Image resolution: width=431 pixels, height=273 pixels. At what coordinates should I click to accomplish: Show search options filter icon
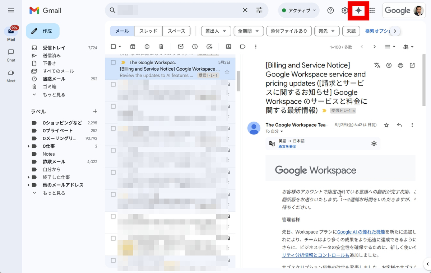tap(259, 10)
